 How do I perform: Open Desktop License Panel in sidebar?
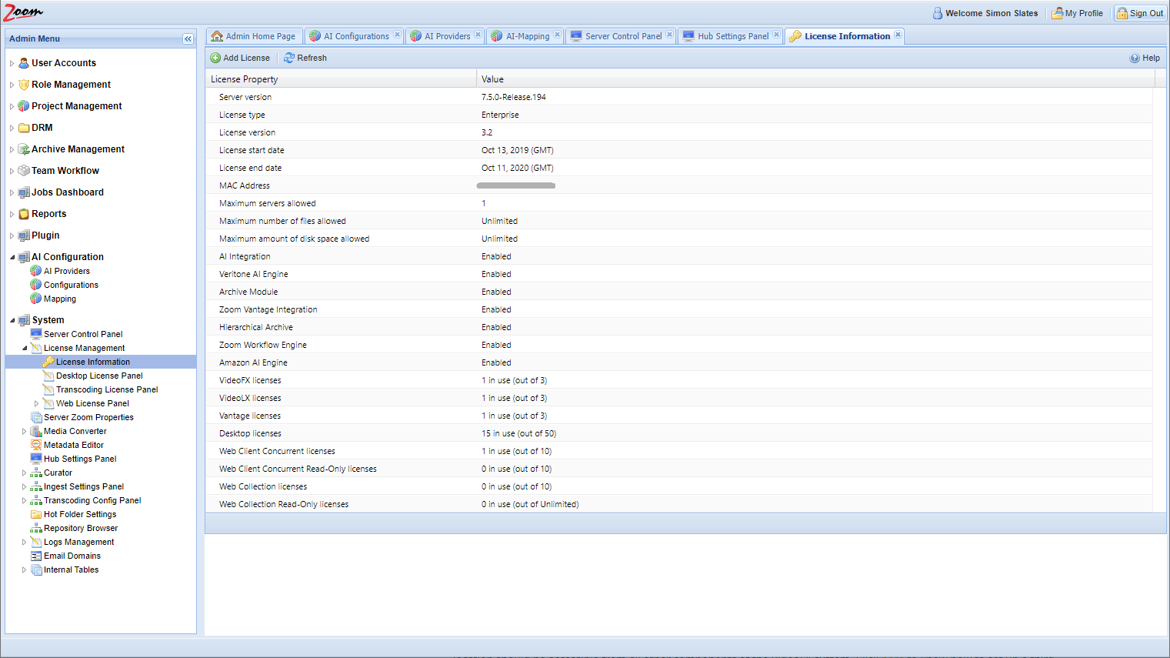99,376
